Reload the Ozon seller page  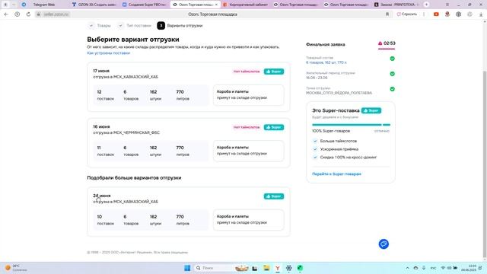click(28, 14)
